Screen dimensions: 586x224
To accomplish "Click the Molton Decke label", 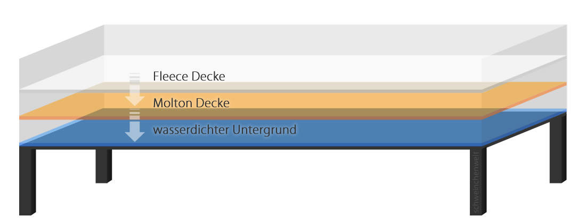I will (x=191, y=103).
